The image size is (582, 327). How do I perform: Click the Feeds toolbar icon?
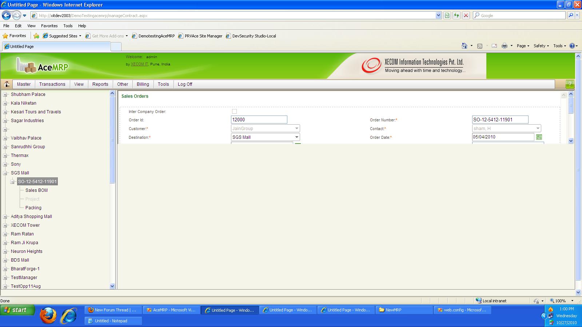(x=480, y=46)
